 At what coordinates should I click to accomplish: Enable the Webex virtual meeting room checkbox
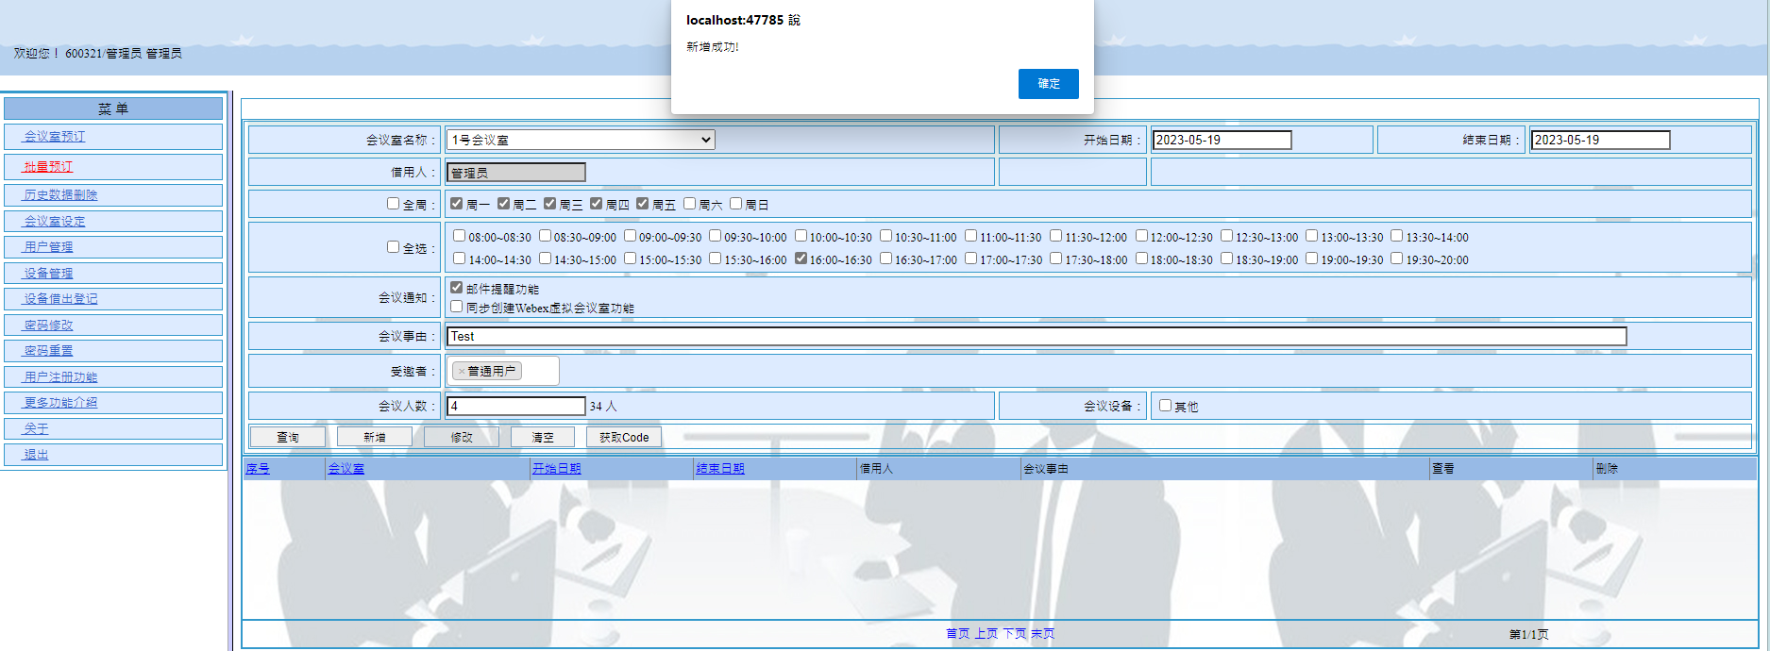point(457,307)
